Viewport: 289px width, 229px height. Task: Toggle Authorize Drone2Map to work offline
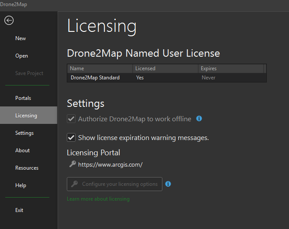(71, 119)
